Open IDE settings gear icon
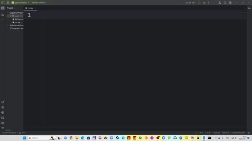This screenshot has height=141, width=252. pyautogui.click(x=230, y=3)
